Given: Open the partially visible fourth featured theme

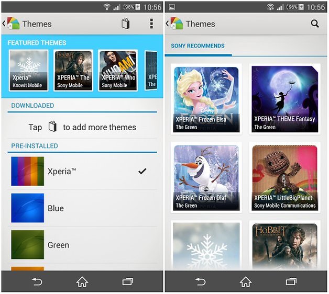Looking at the screenshot, I should 151,71.
